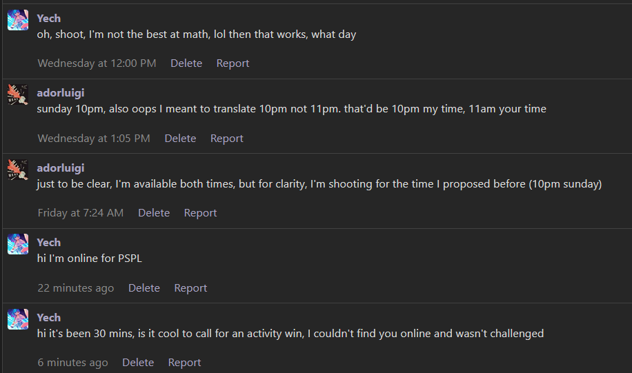Delete the Friday 7:24 AM message
This screenshot has width=632, height=373.
coord(154,213)
